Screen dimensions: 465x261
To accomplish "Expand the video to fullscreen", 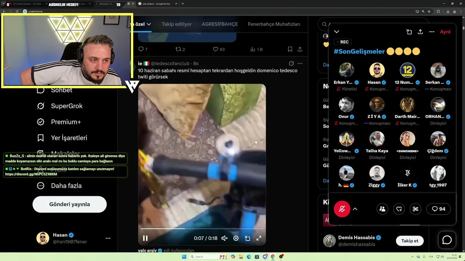I will pos(259,238).
